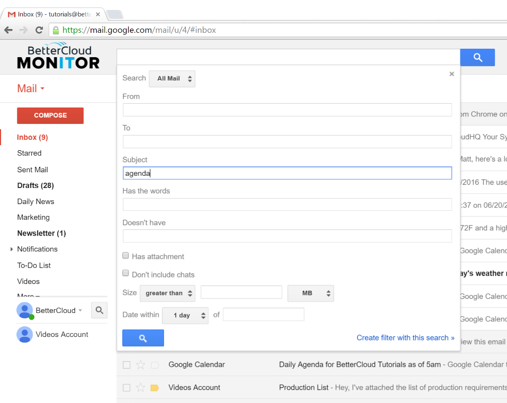Click the date input field after 'of'
Viewport: 507px width, 403px height.
pyautogui.click(x=264, y=315)
